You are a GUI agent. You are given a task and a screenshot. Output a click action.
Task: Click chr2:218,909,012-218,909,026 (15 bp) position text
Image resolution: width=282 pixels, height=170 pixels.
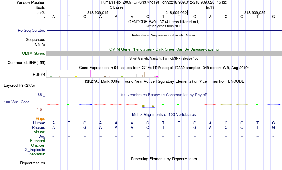click(195, 2)
